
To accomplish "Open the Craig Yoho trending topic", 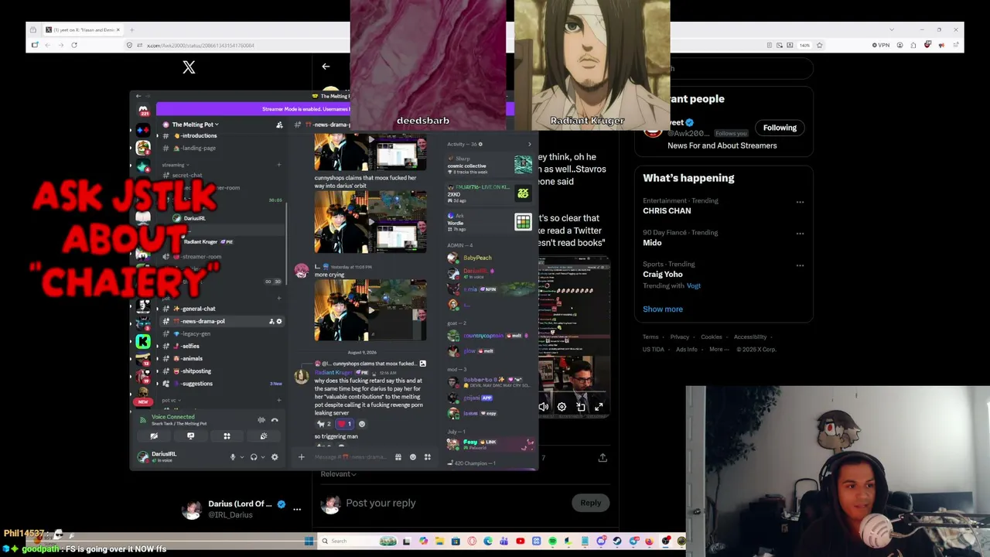I will click(663, 274).
